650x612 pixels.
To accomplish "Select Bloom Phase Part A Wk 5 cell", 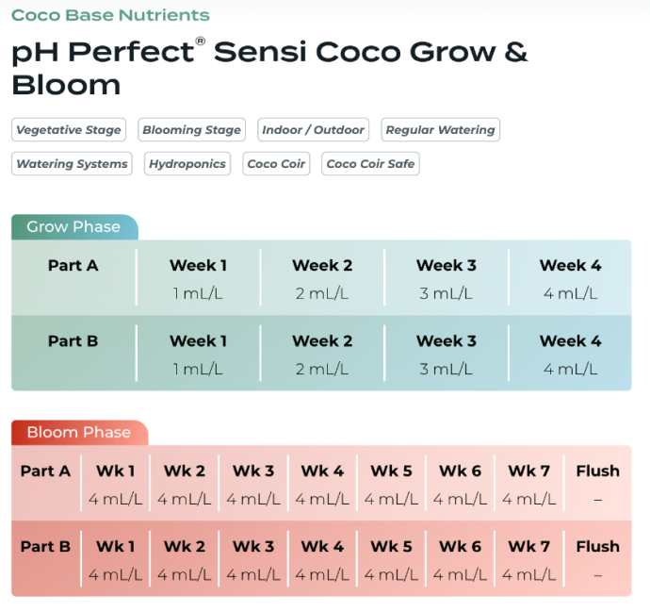I will click(x=391, y=484).
